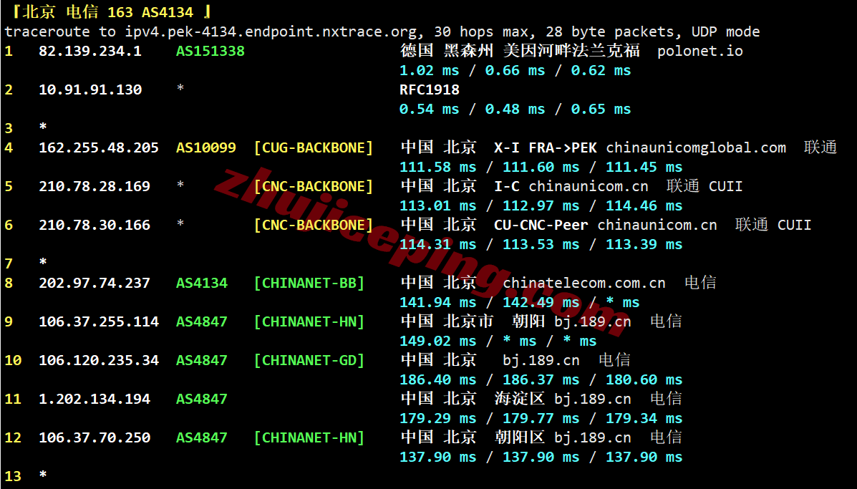Click AS4134 in hop 8
Screen dimensions: 857x489
pos(202,283)
